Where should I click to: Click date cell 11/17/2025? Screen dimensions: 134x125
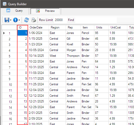[38, 79]
